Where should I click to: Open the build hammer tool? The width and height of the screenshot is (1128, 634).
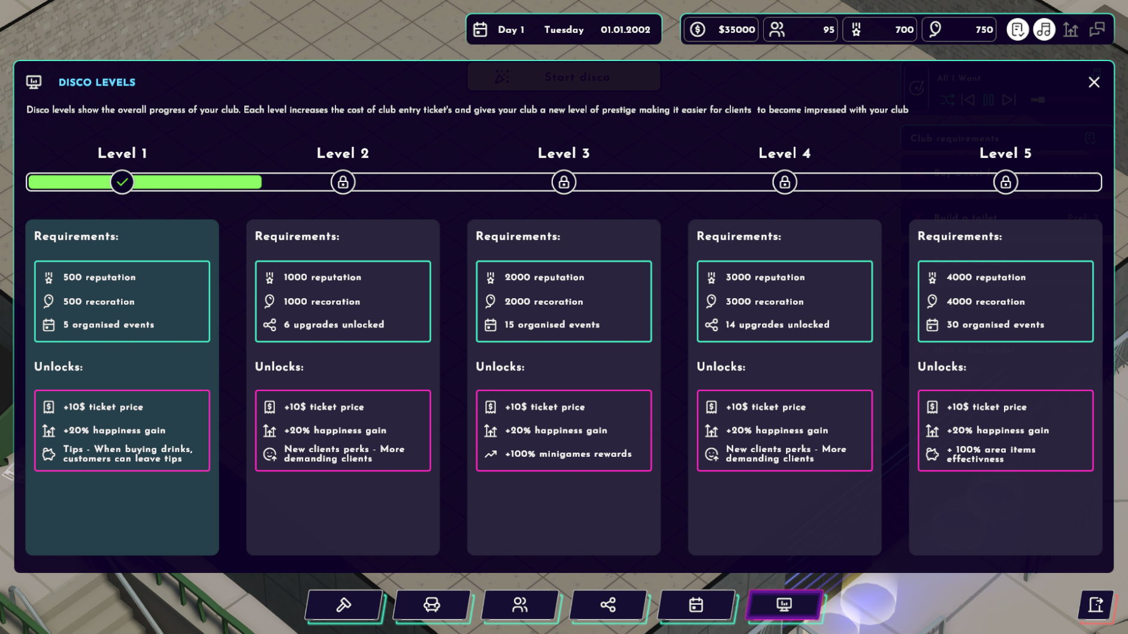tap(344, 605)
